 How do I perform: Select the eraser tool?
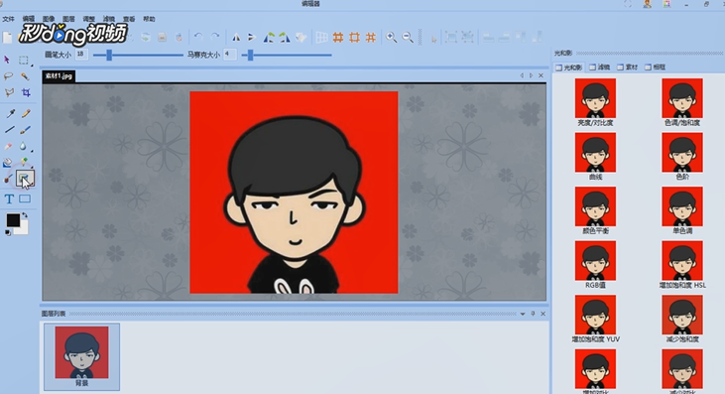(8, 147)
